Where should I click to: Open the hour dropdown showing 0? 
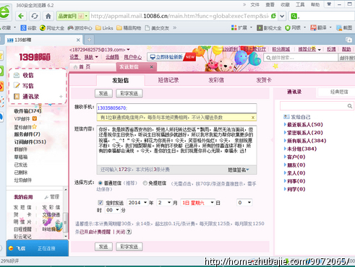[244, 203]
